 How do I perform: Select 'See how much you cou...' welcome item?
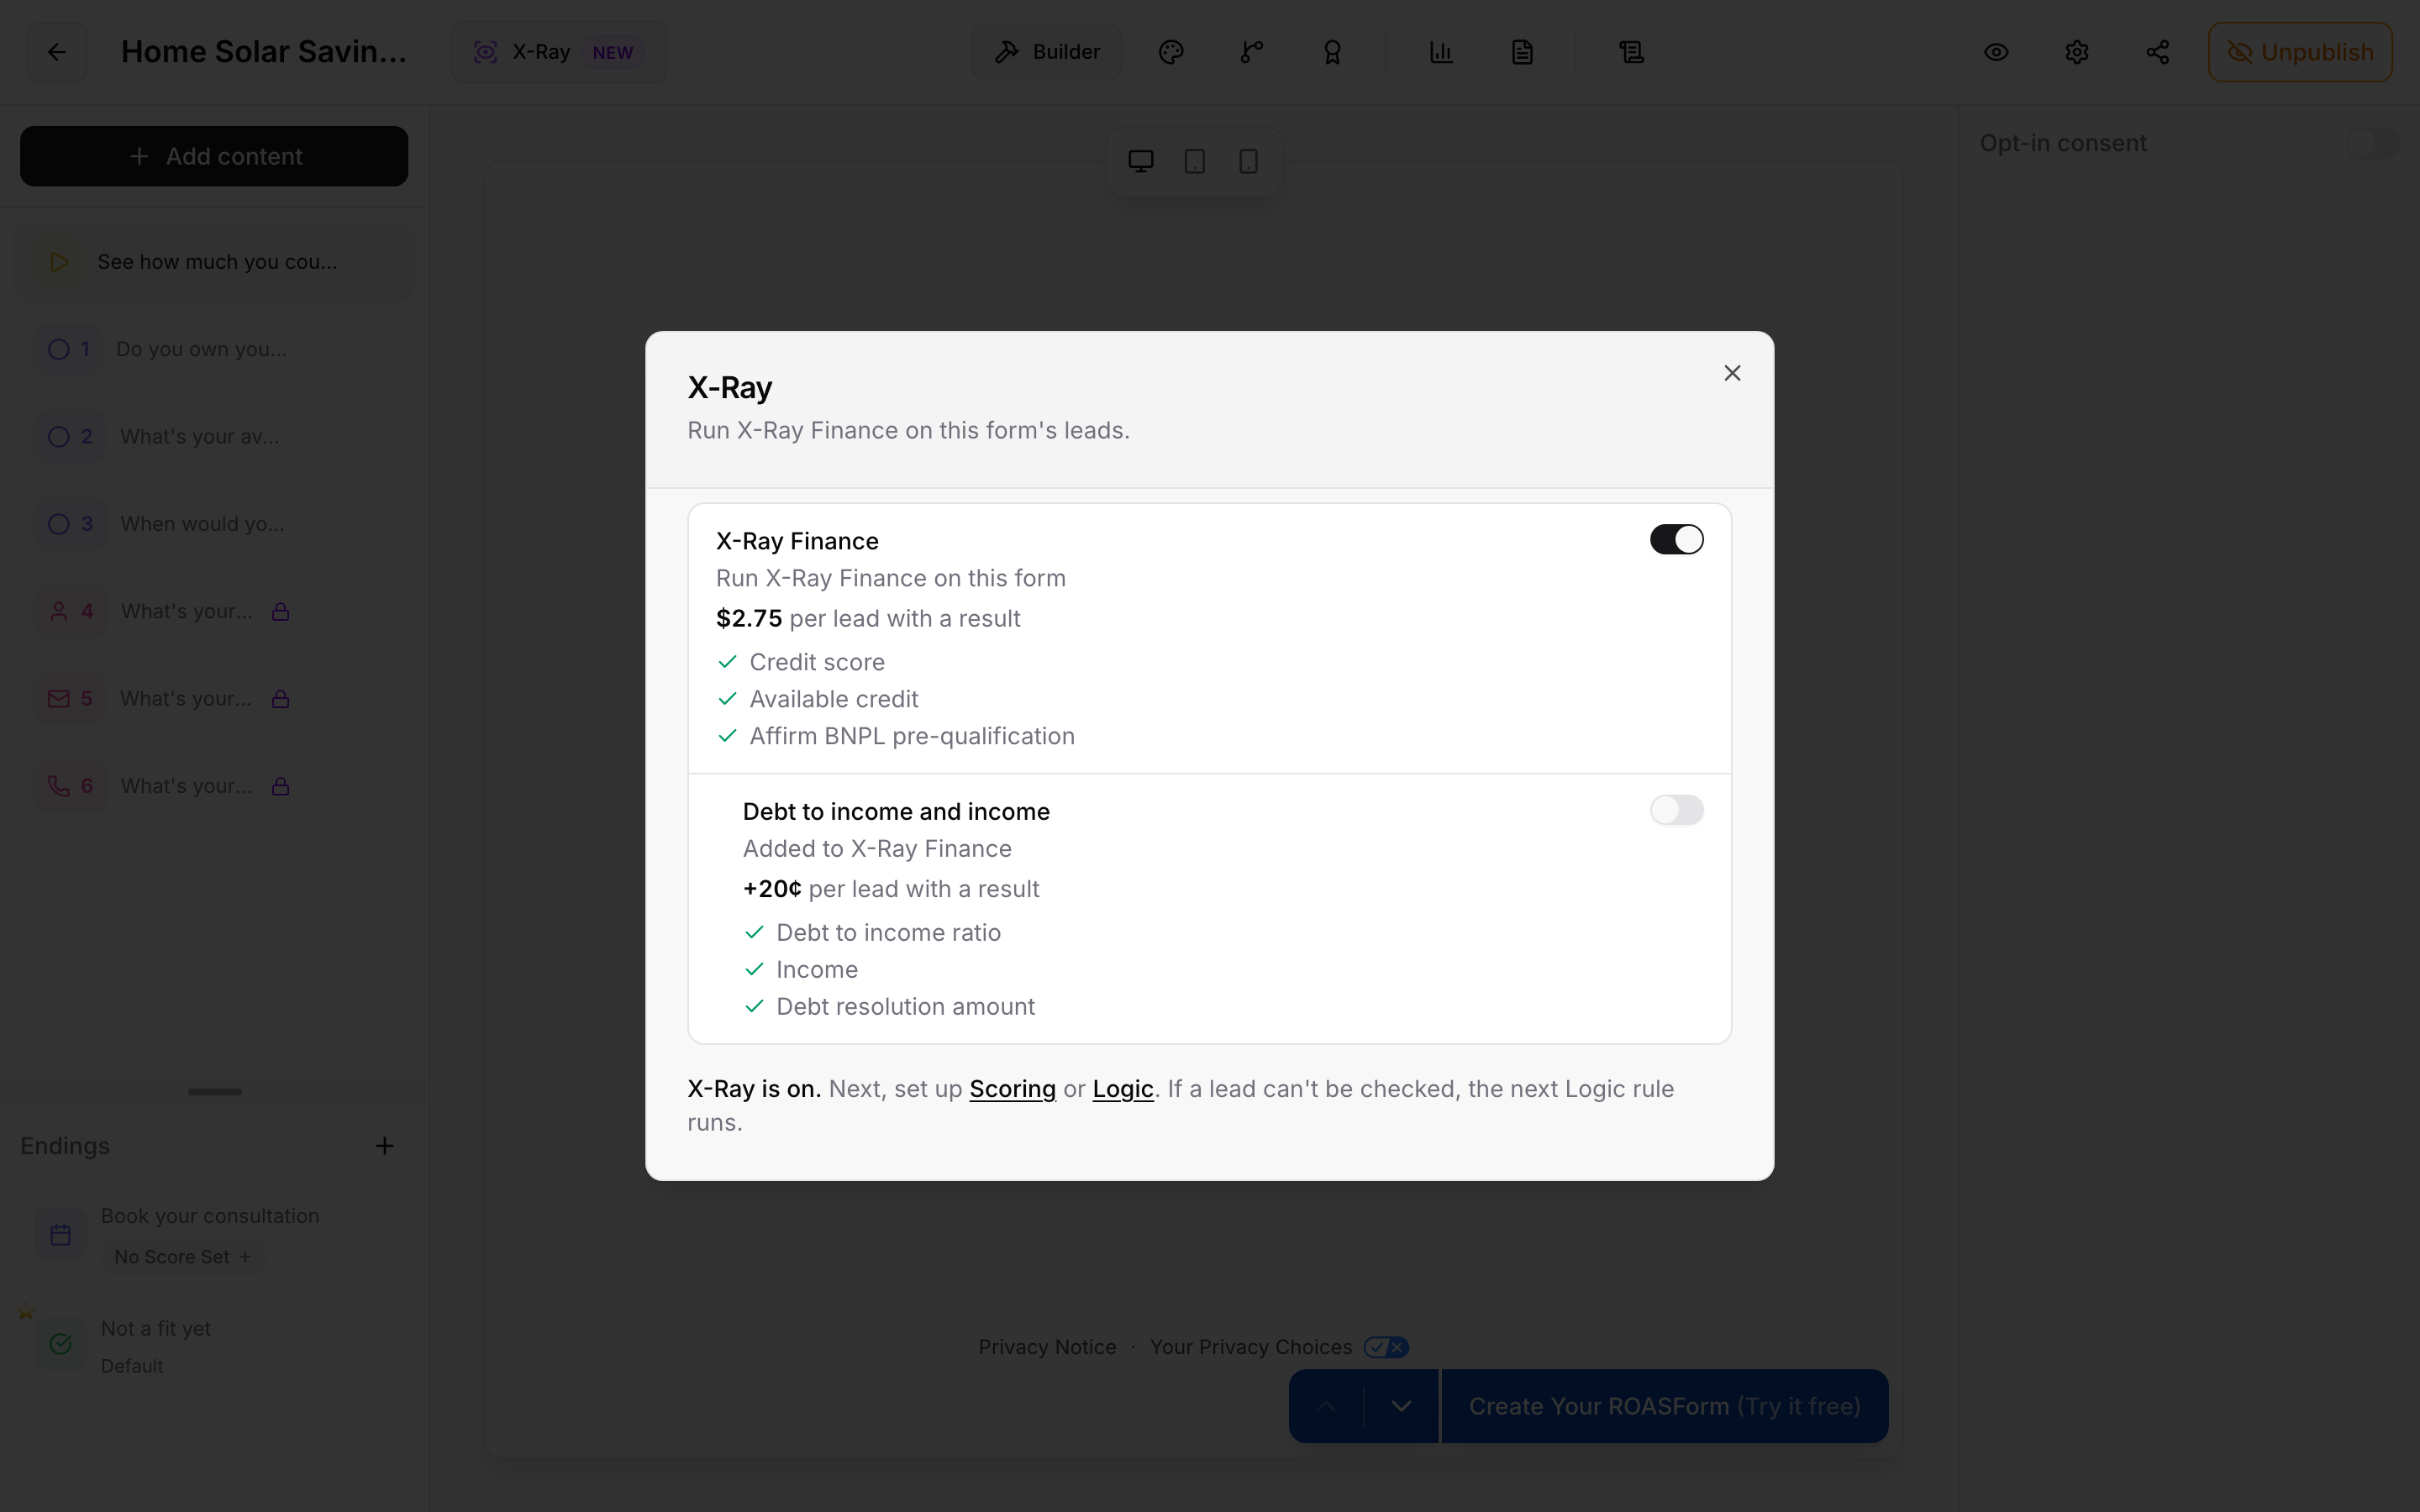[214, 262]
